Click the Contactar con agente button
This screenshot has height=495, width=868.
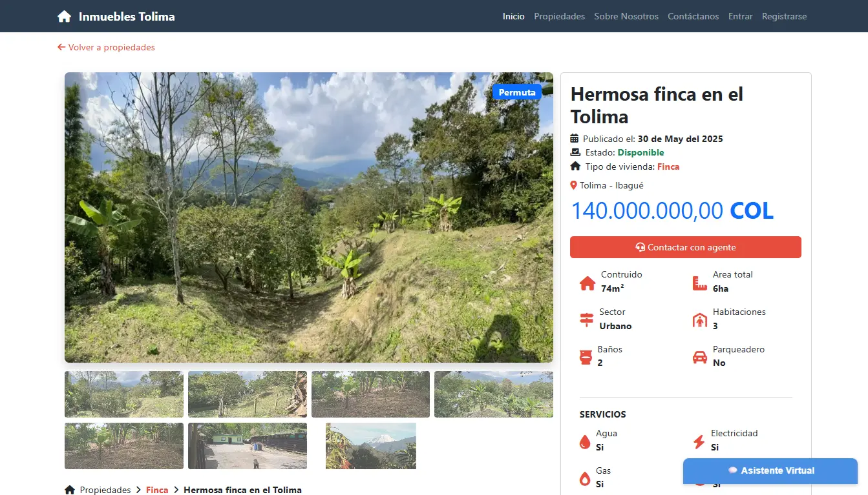(x=685, y=247)
